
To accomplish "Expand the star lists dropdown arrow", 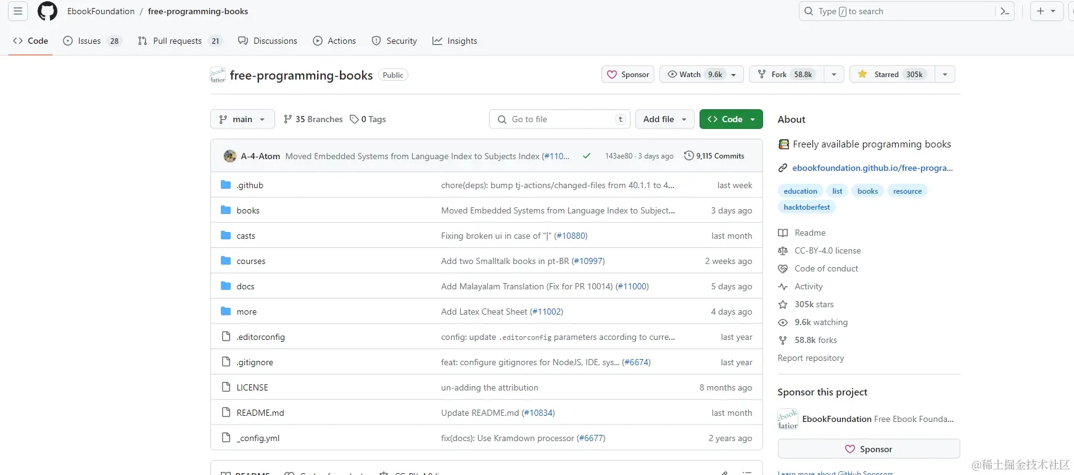I will [945, 74].
